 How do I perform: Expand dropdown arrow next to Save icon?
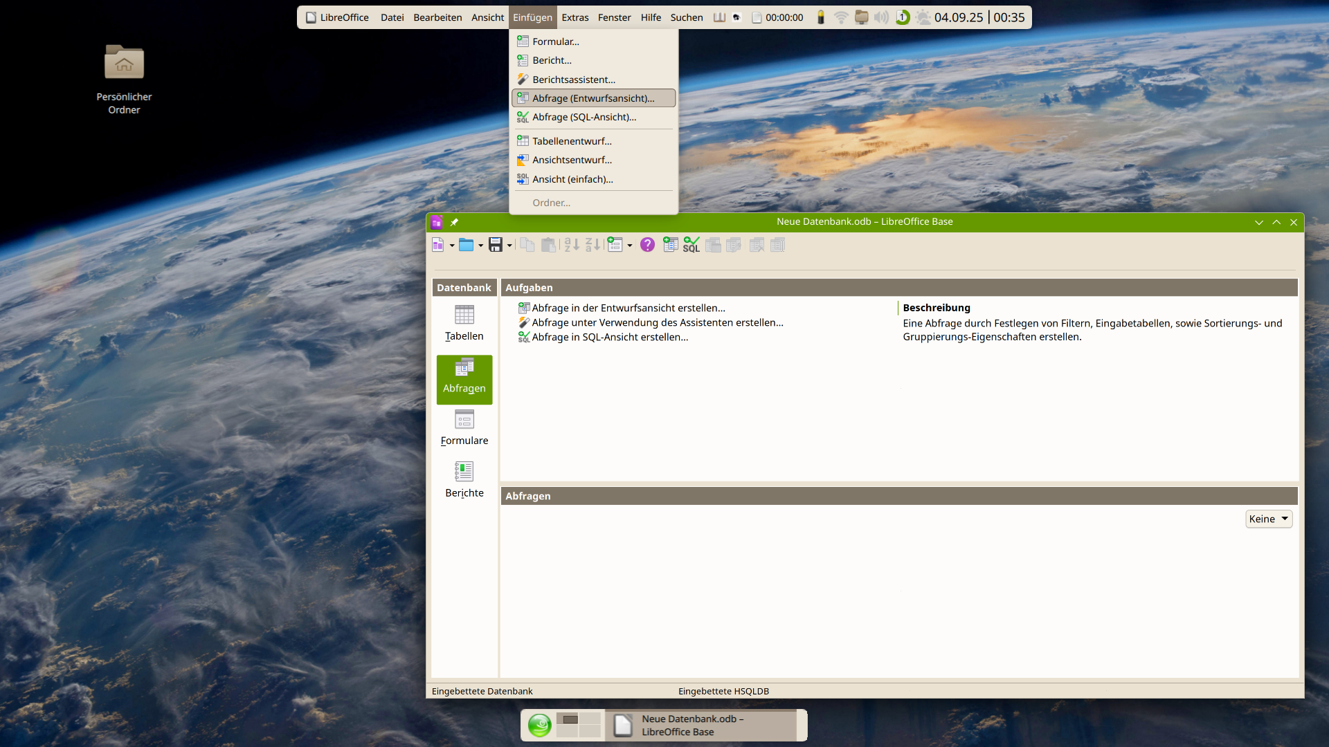(509, 246)
